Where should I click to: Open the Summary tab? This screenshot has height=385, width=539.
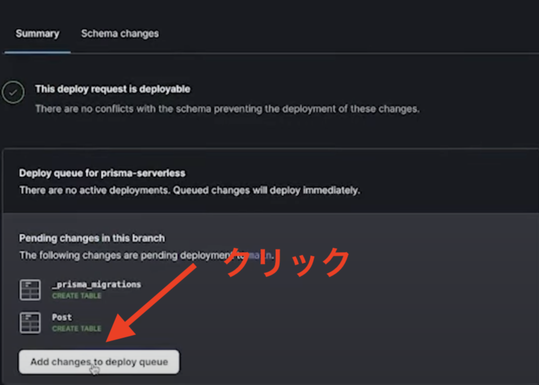pos(37,34)
